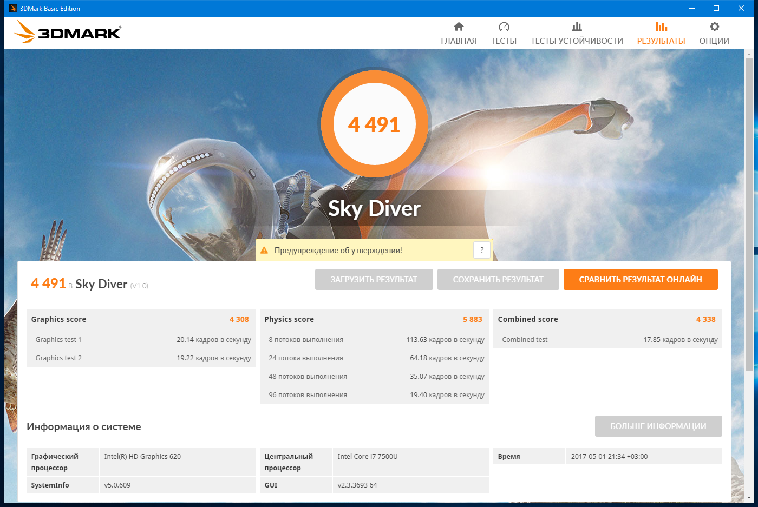Click the validation warning triangle icon
758x507 pixels.
coord(264,251)
